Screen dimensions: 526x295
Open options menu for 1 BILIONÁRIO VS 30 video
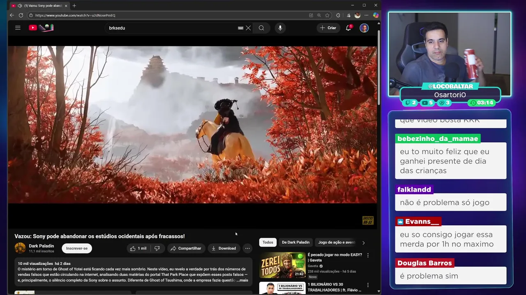click(368, 285)
